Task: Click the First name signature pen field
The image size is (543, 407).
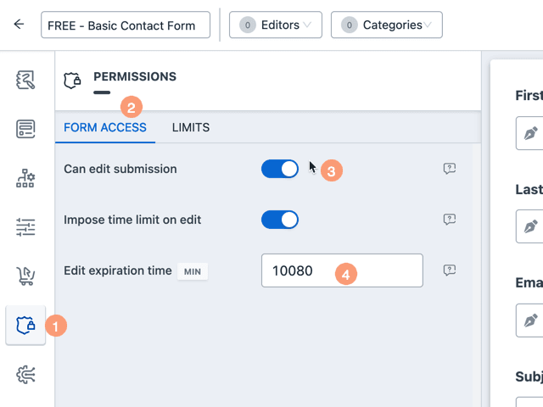Action: pyautogui.click(x=529, y=133)
